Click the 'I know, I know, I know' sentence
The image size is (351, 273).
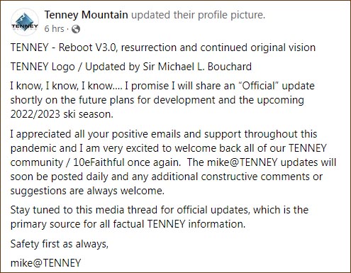pos(66,86)
